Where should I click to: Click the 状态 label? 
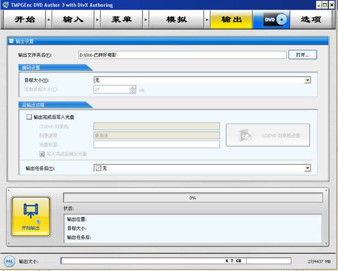tap(68, 209)
